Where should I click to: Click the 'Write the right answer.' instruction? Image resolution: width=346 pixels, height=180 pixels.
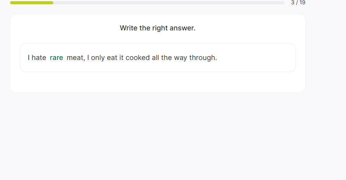point(157,28)
